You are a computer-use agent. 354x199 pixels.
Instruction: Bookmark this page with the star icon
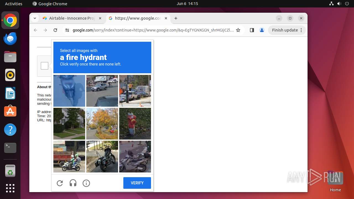pos(238,30)
